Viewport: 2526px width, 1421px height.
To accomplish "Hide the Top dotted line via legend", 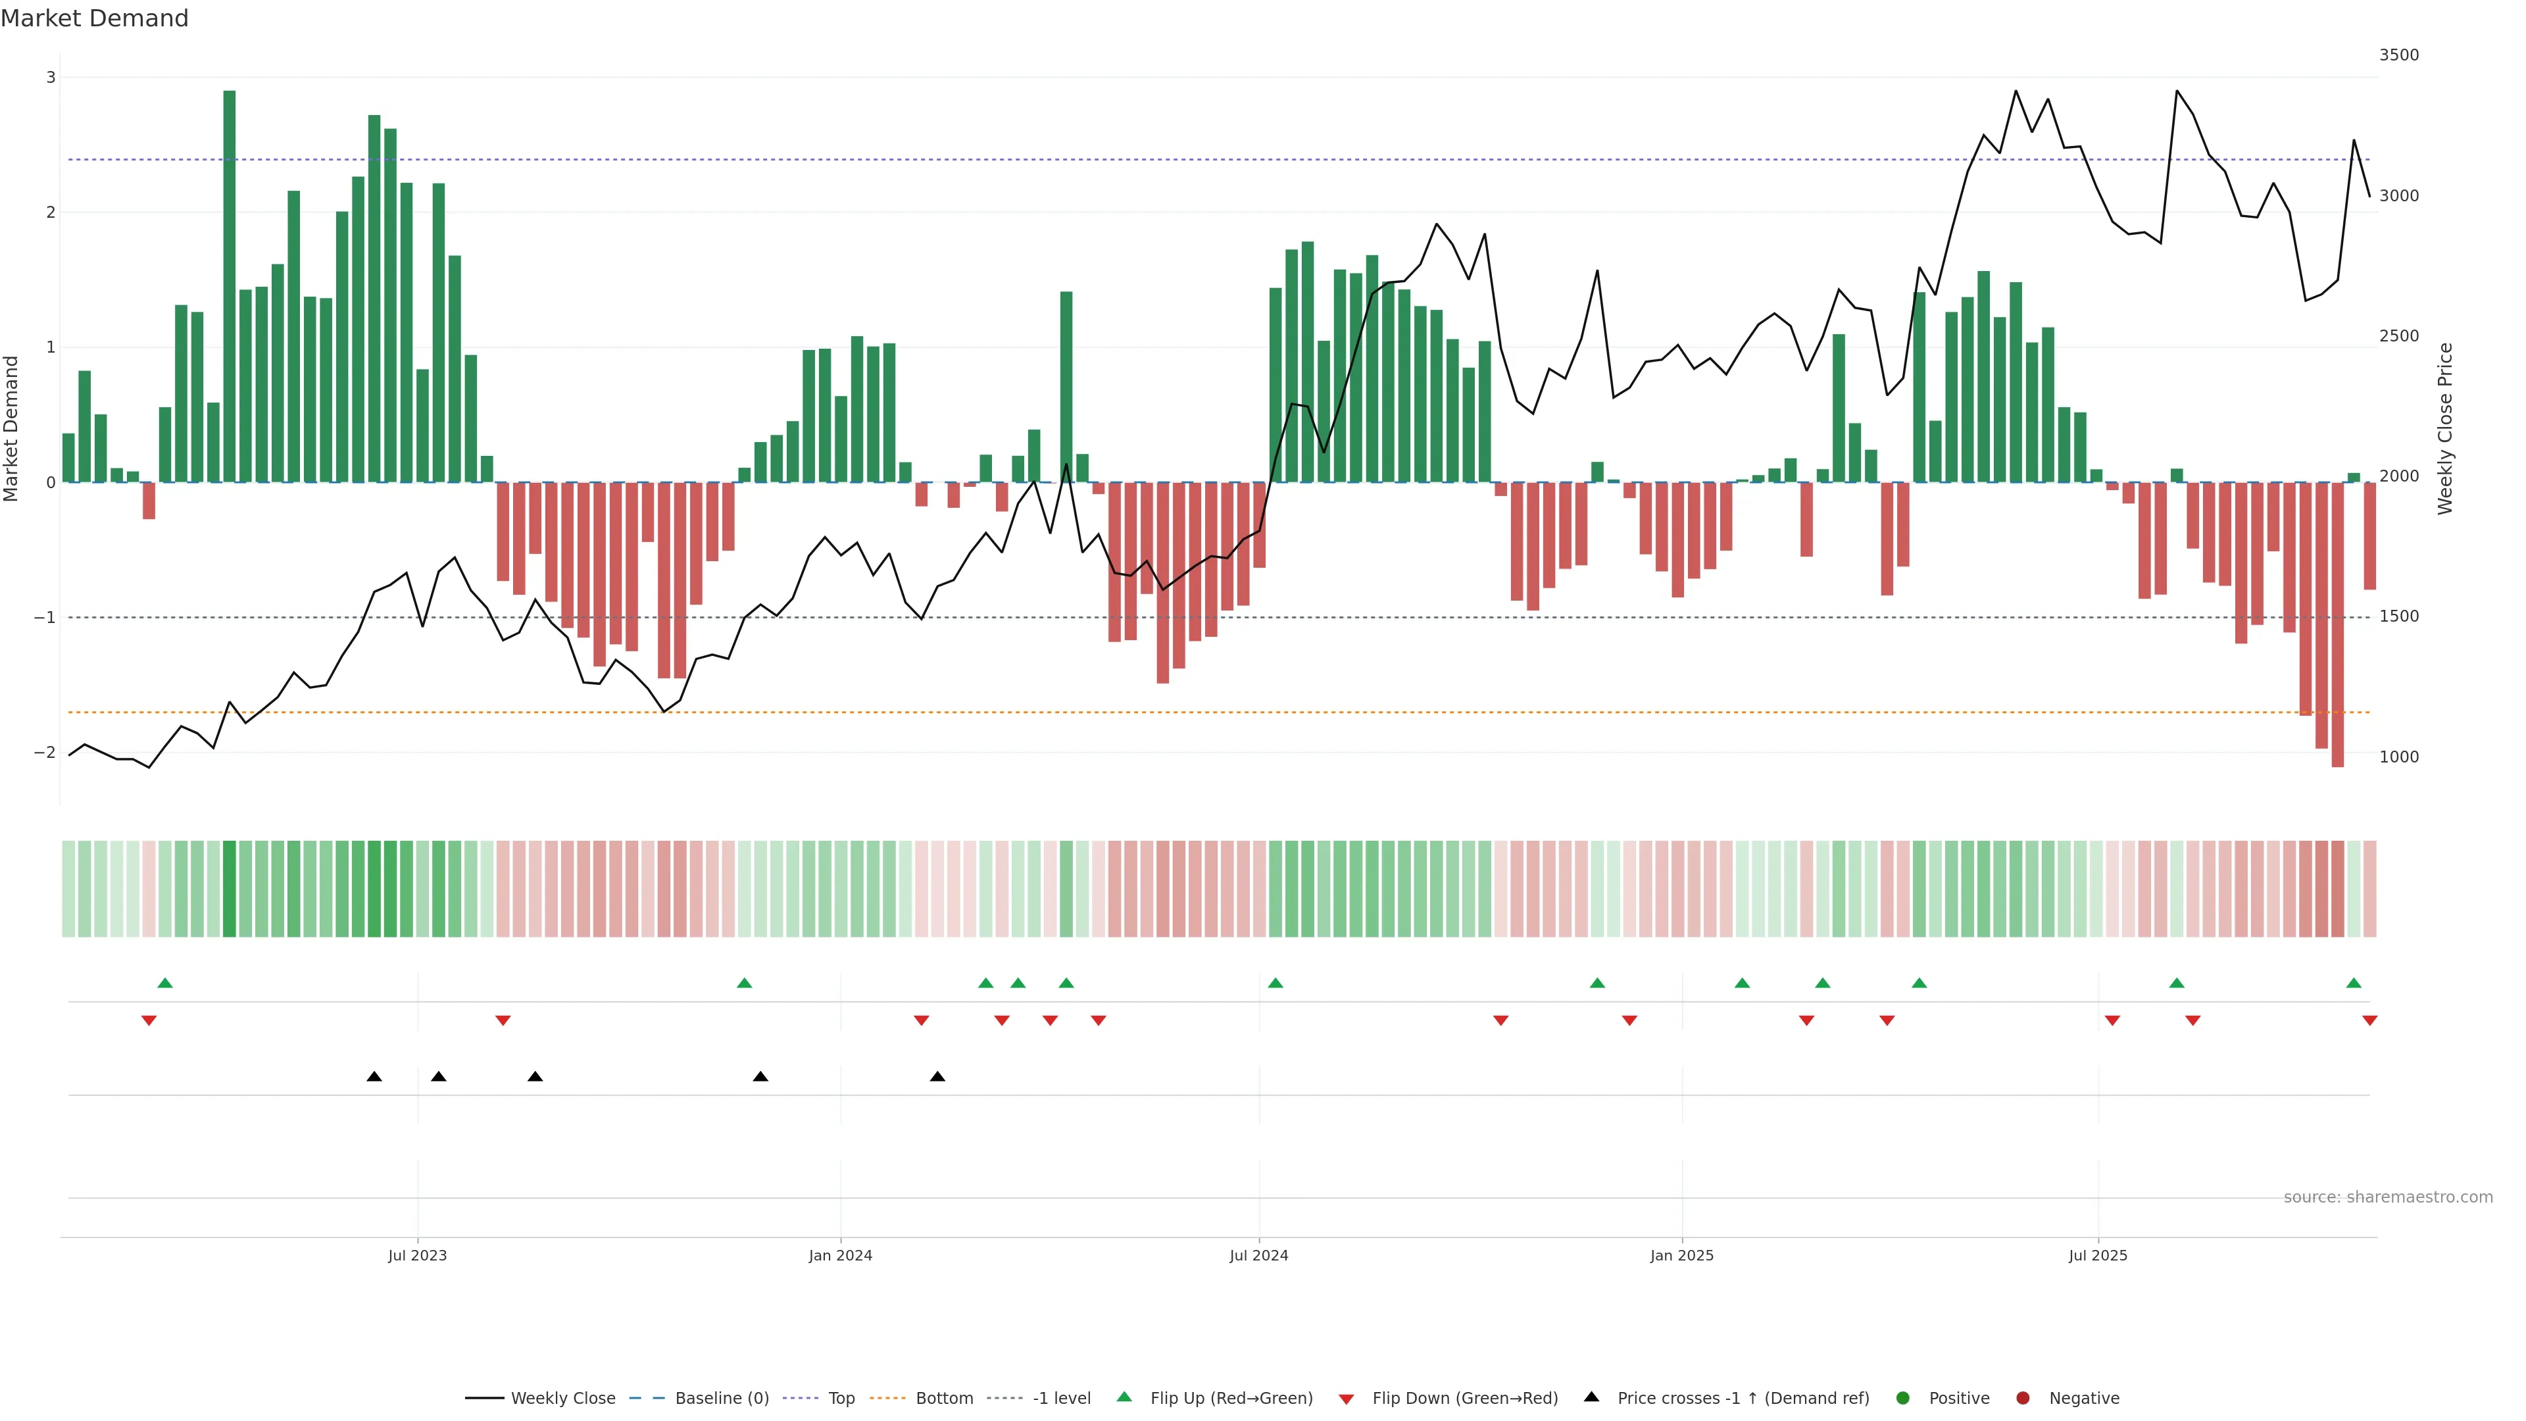I will [x=841, y=1397].
